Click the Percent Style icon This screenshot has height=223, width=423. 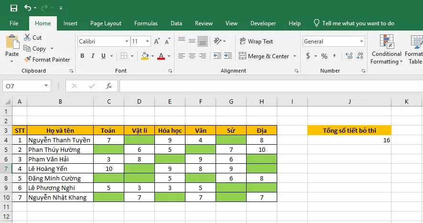point(324,56)
